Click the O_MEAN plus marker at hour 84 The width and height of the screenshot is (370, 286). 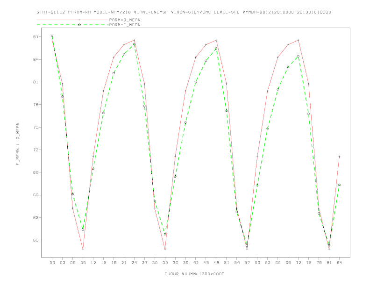(x=339, y=157)
